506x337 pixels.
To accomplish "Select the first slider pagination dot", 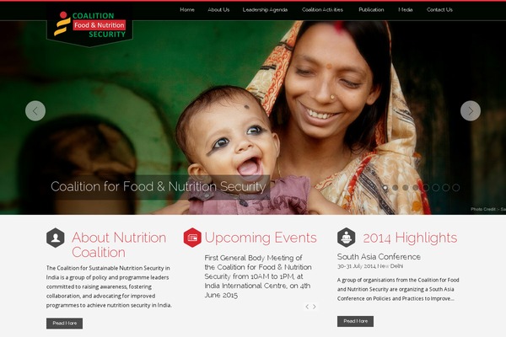I will coord(385,187).
